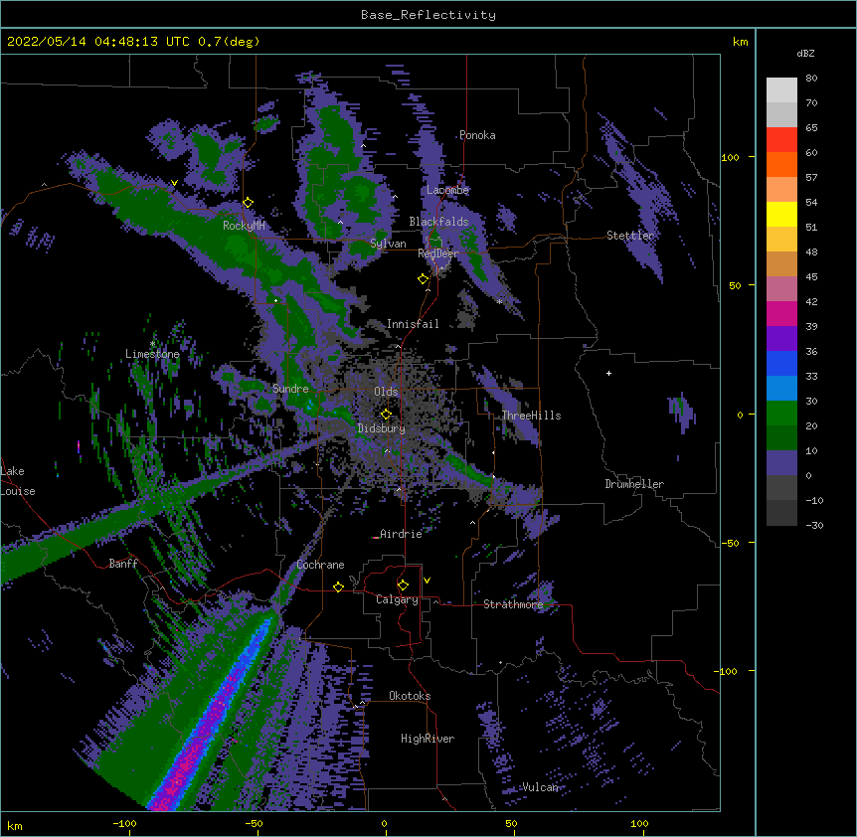Select the RedDeer city label
The width and height of the screenshot is (857, 837).
438,253
